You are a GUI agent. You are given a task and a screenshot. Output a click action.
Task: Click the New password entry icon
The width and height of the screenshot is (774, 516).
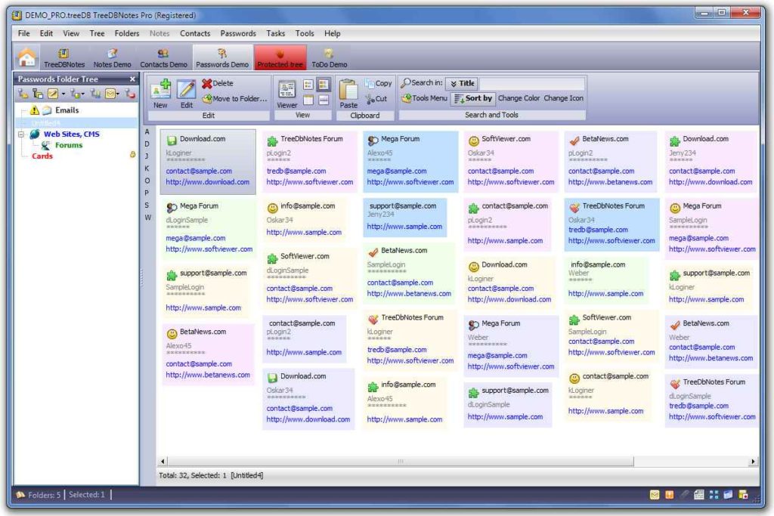(x=160, y=90)
